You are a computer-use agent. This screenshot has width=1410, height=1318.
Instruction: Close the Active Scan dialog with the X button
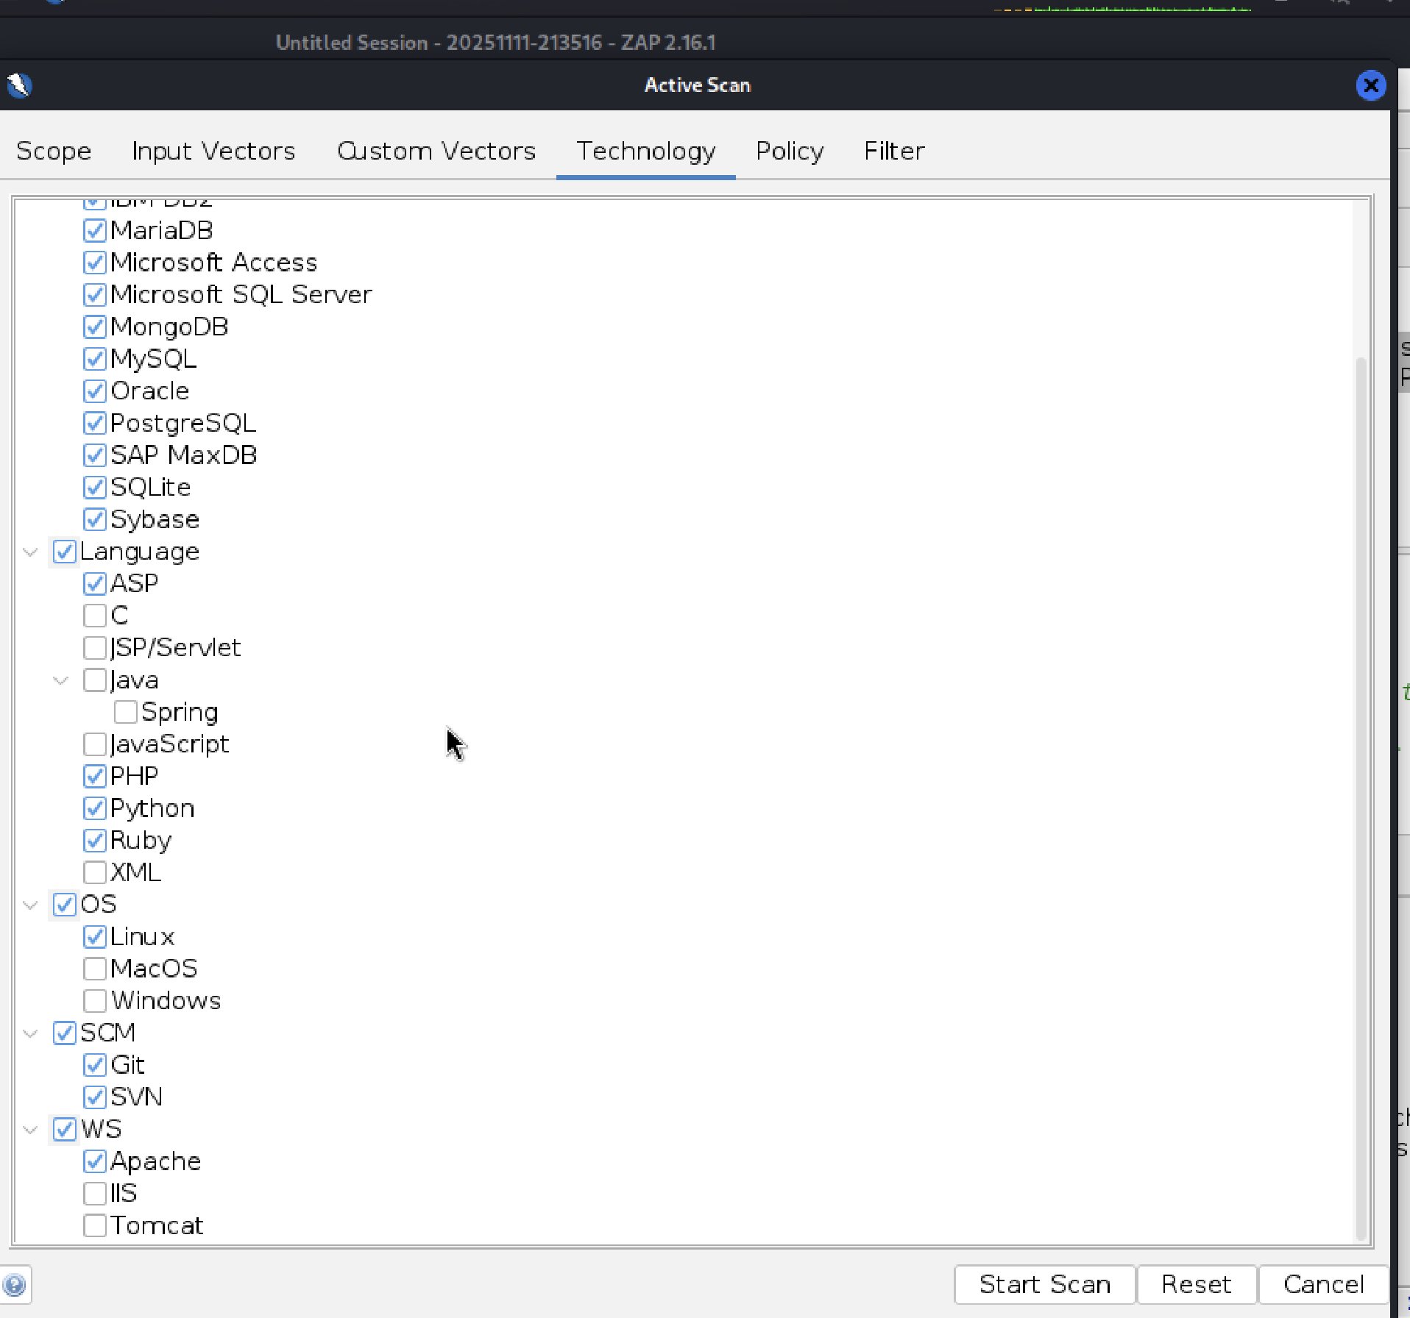pos(1371,85)
